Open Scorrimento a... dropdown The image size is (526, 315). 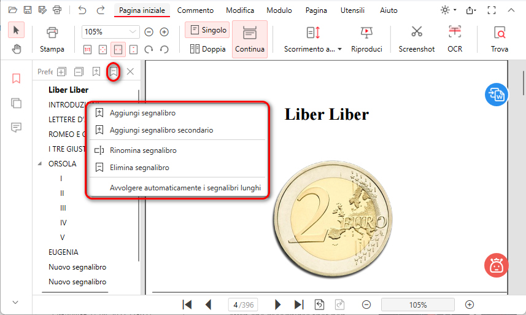coord(312,39)
